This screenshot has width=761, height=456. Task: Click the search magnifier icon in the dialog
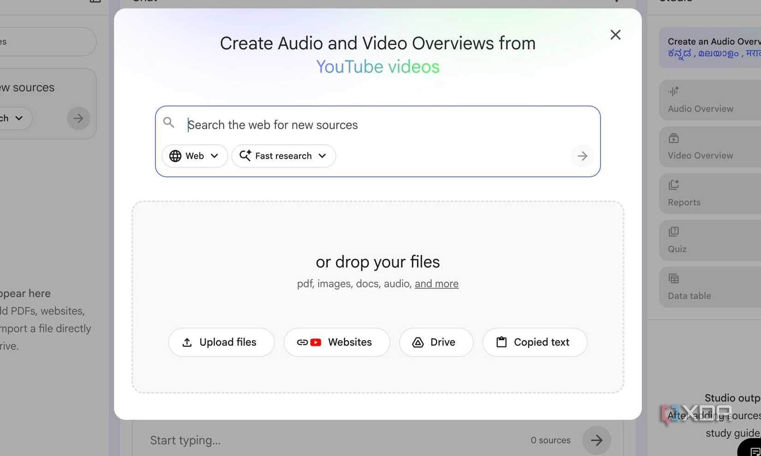point(169,122)
